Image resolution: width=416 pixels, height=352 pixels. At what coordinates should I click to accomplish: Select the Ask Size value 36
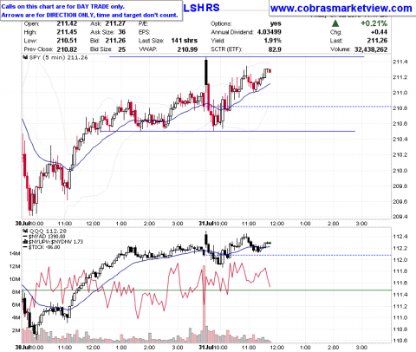pyautogui.click(x=122, y=32)
